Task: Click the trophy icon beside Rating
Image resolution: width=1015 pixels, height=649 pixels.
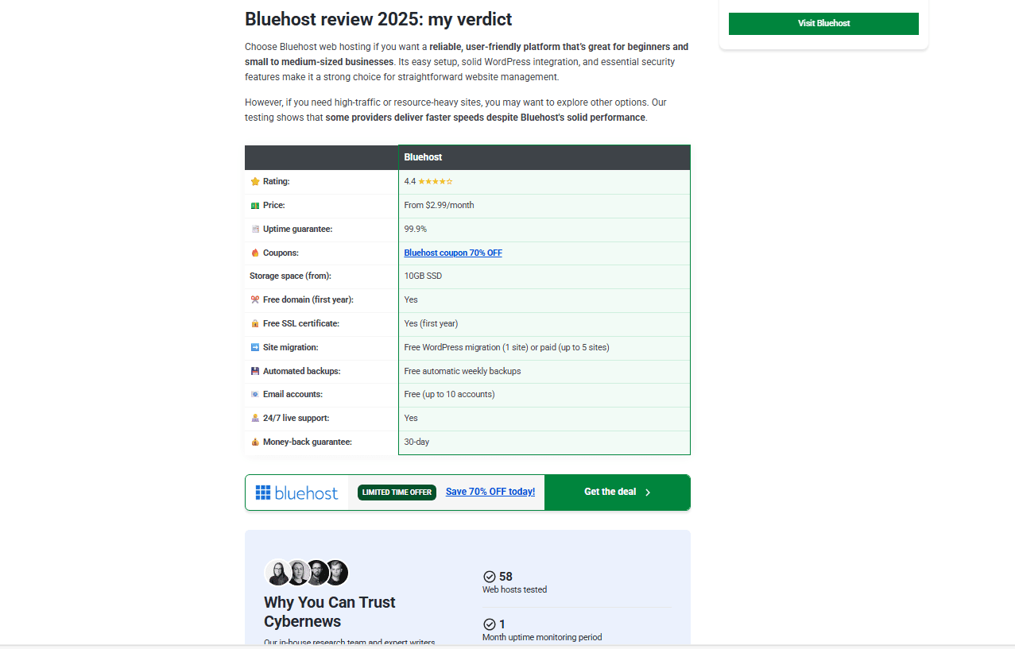Action: [x=254, y=181]
